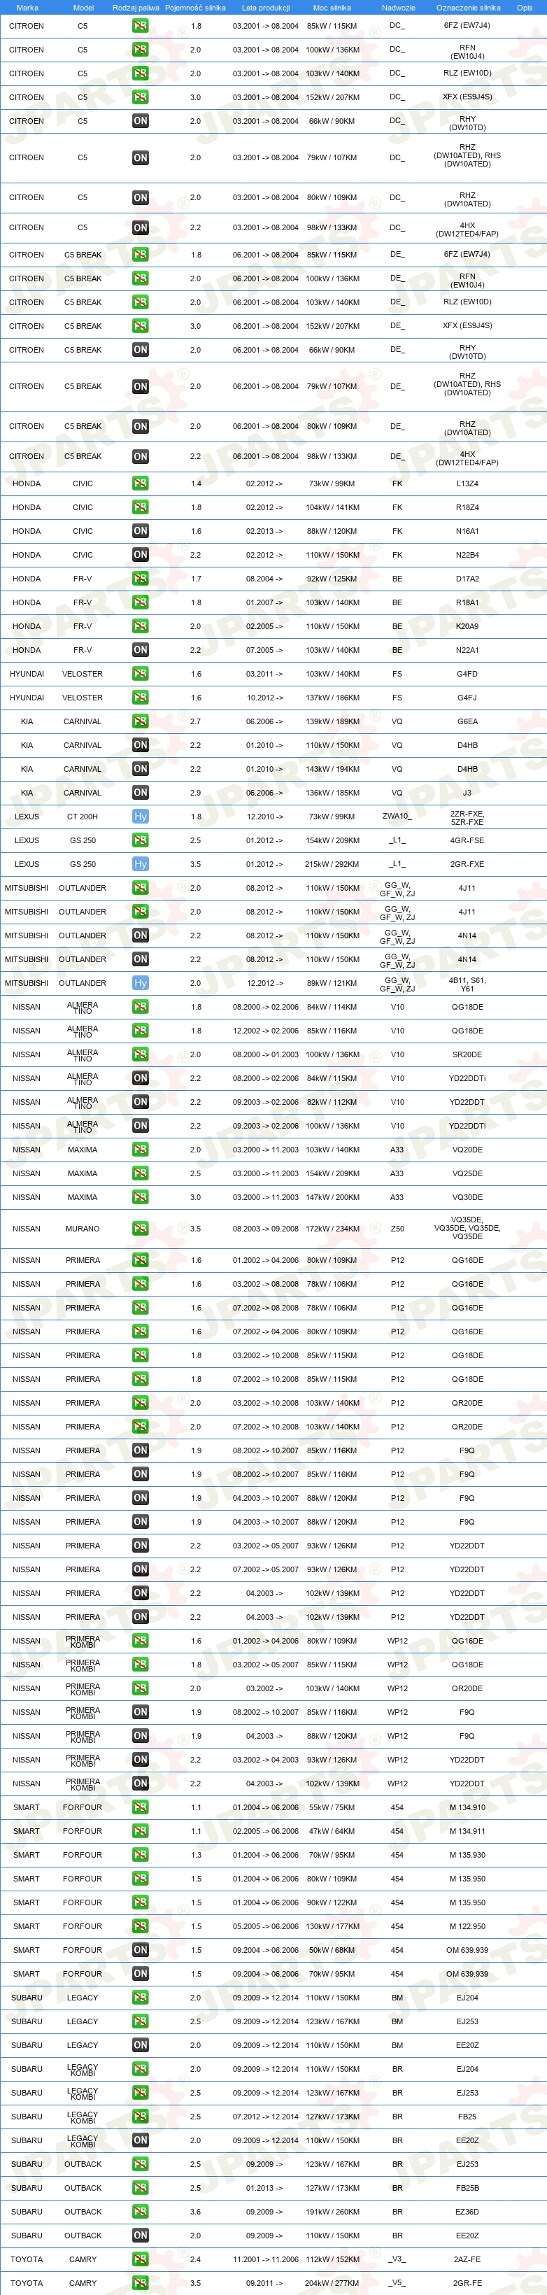Click the petrol icon for Lexus GS 250 2.5
Screen dimensions: 547x2295
click(140, 840)
